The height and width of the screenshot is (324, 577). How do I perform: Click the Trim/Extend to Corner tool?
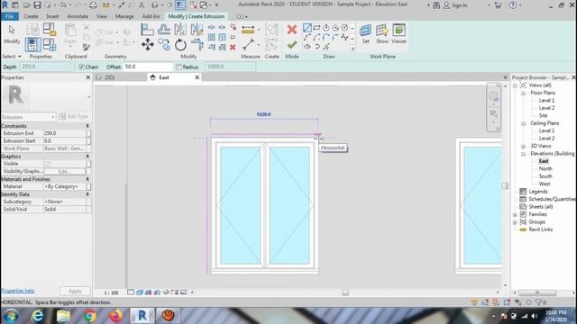197,44
